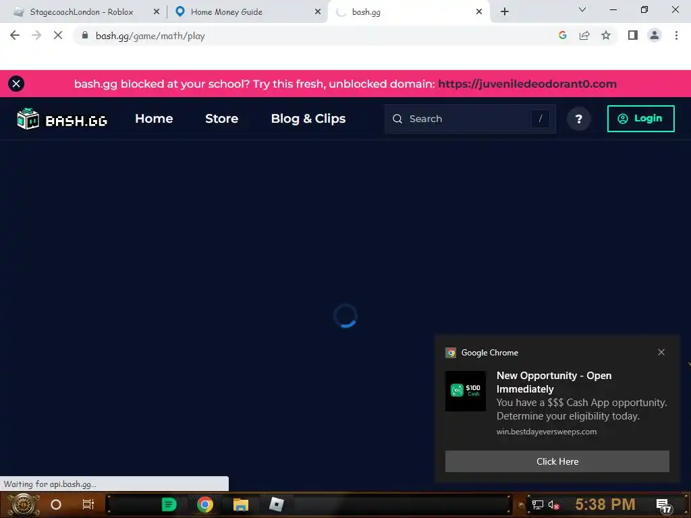Bookmark this page with the star icon
Viewport: 691px width, 518px height.
(606, 35)
